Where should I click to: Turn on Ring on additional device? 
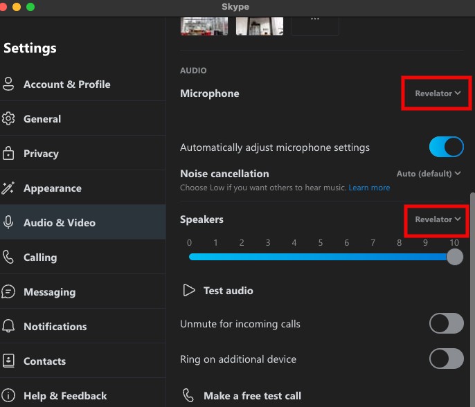[446, 359]
